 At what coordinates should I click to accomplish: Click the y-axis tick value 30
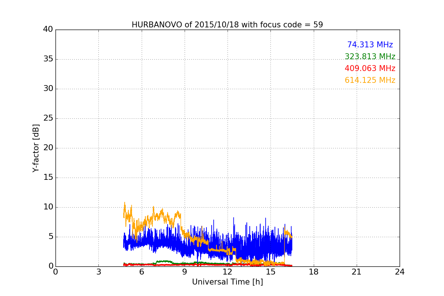[x=48, y=89]
